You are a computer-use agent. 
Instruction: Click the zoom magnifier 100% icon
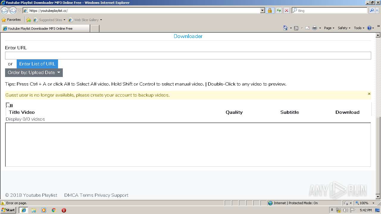tap(357, 203)
